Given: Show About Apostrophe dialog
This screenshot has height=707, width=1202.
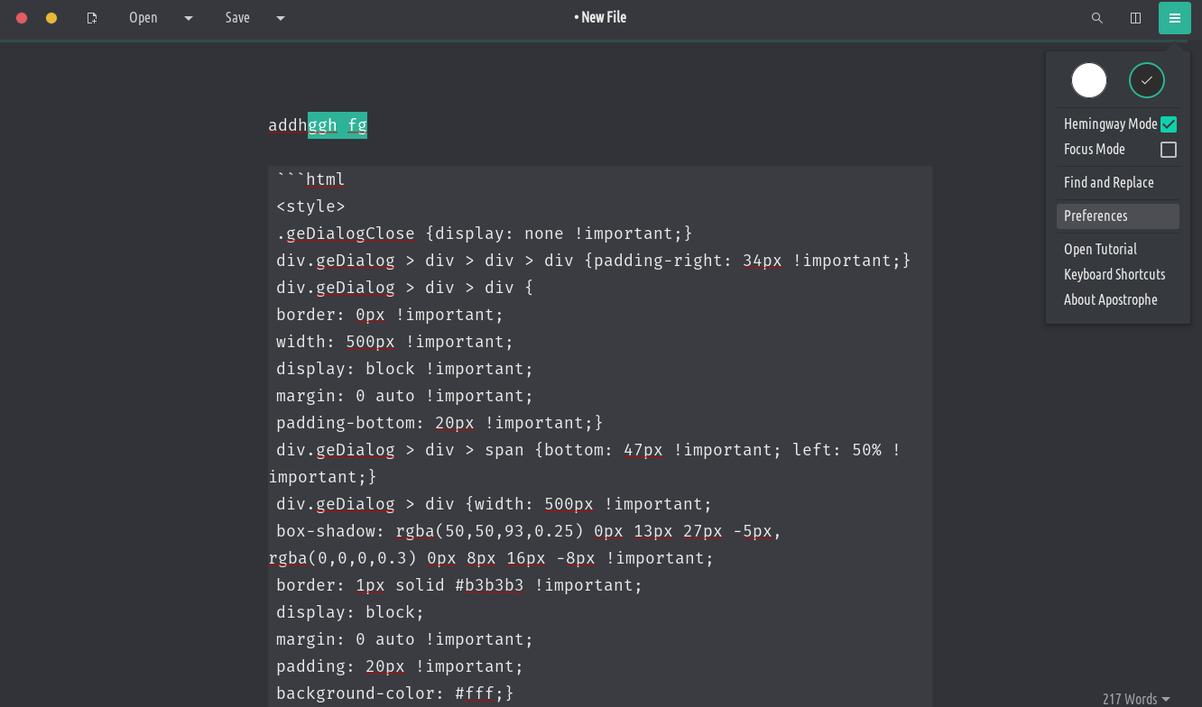Looking at the screenshot, I should point(1110,300).
